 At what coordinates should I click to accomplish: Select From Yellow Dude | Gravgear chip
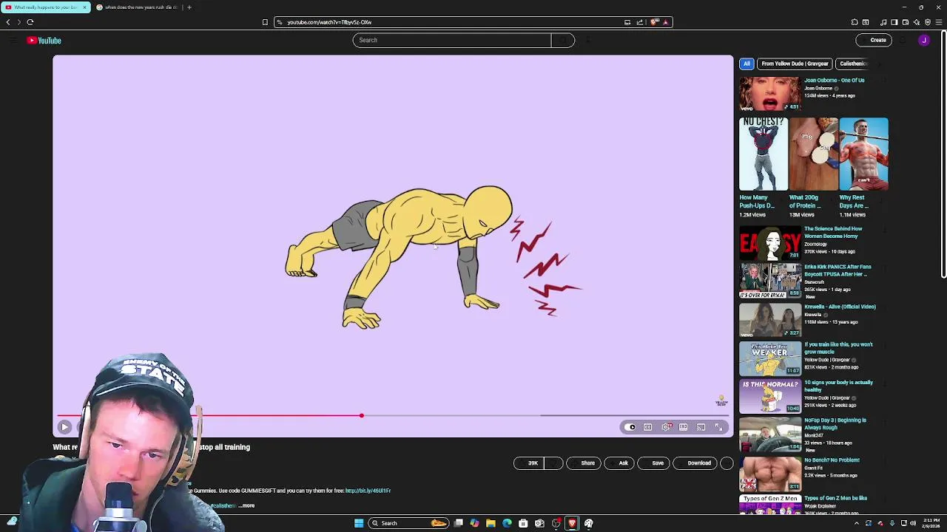coord(795,64)
